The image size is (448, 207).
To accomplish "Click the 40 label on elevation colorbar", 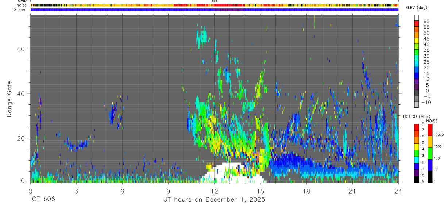I will coord(426,45).
